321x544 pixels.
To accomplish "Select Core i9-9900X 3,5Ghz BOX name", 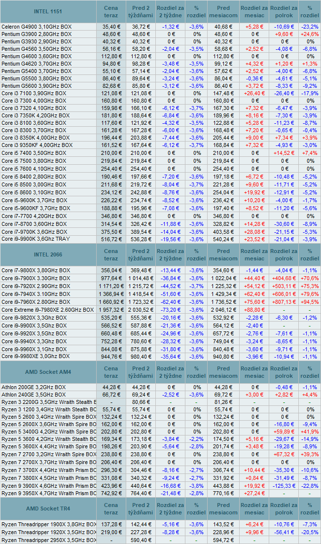I will click(x=34, y=326).
